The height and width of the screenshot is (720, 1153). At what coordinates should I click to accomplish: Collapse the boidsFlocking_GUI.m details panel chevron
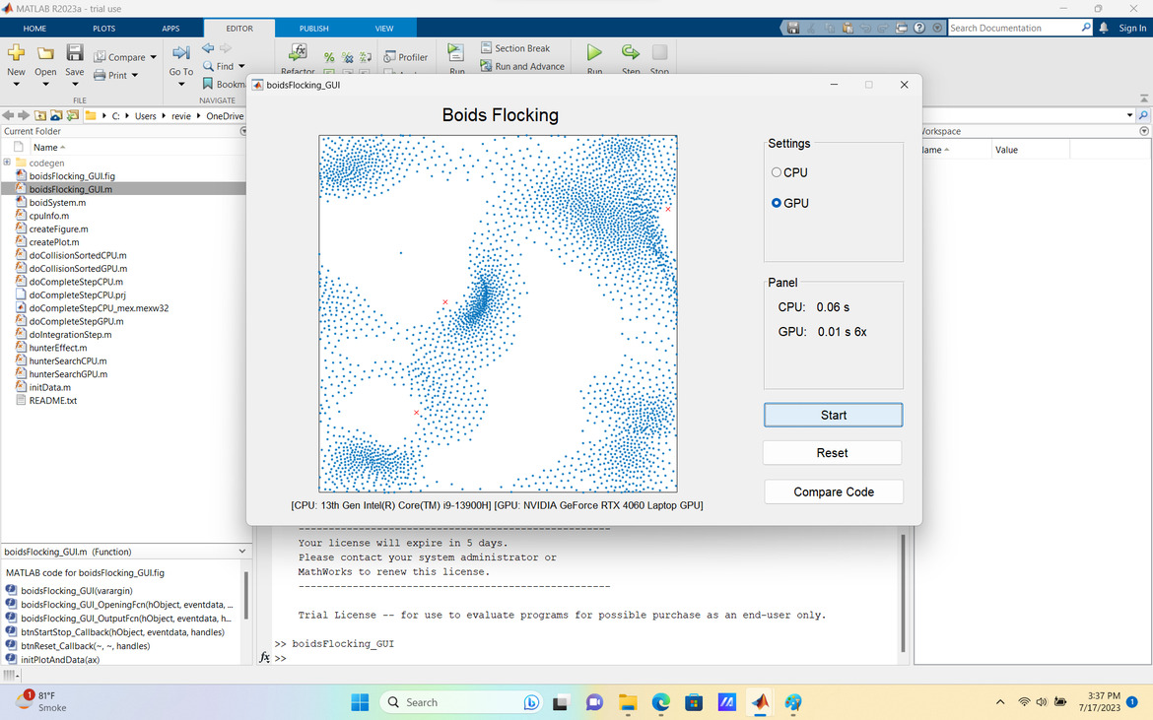click(x=241, y=551)
